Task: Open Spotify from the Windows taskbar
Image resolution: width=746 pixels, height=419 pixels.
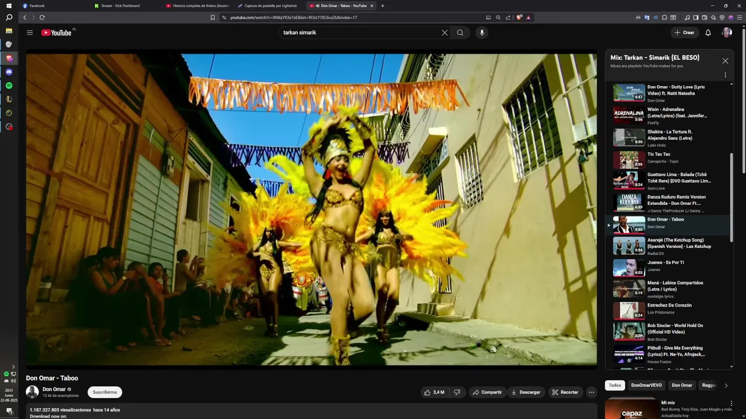Action: tap(9, 86)
